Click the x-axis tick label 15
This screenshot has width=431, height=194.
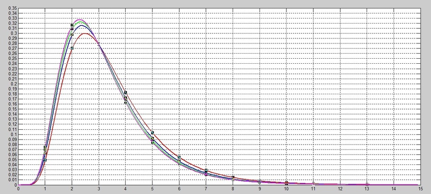[x=420, y=189]
